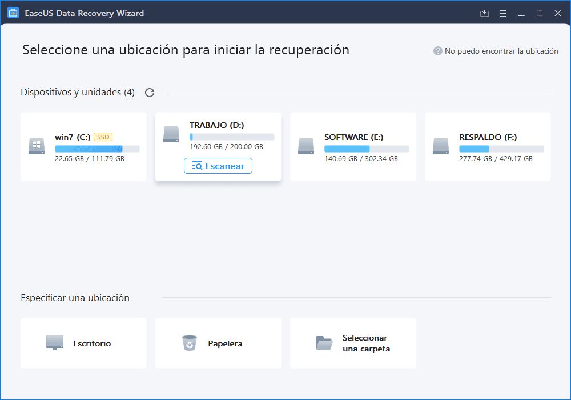Click the import scan session icon
This screenshot has width=571, height=400.
(x=485, y=13)
